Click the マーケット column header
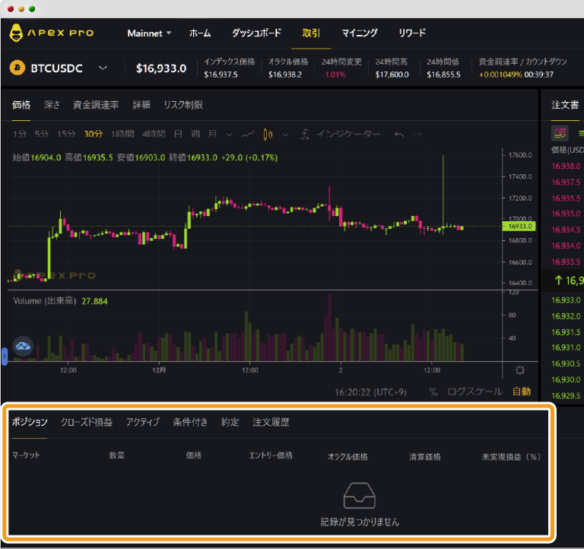This screenshot has width=584, height=549. coord(26,455)
